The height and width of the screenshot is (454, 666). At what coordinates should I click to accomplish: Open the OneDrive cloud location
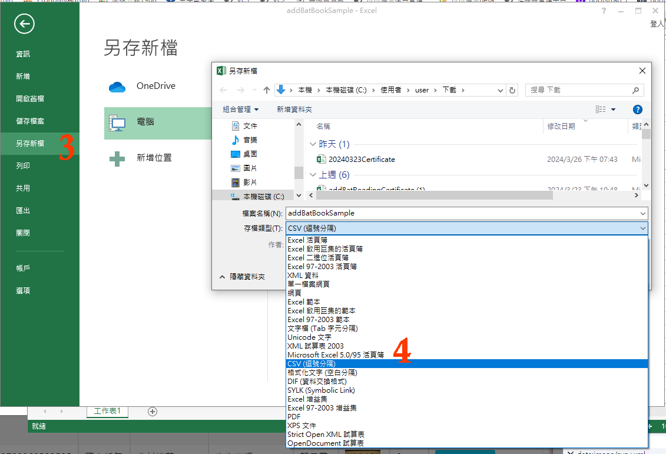pyautogui.click(x=143, y=86)
